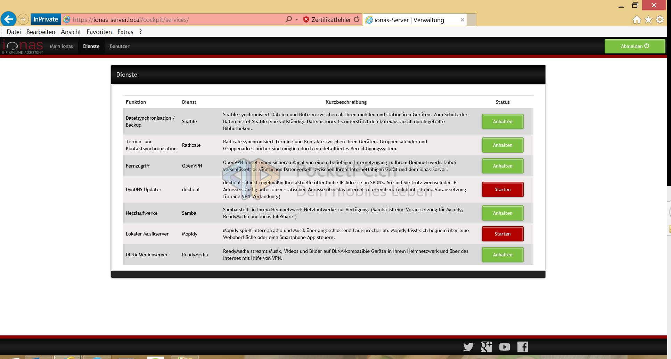This screenshot has height=359, width=671.
Task: Click the browser back arrow button
Action: point(8,19)
